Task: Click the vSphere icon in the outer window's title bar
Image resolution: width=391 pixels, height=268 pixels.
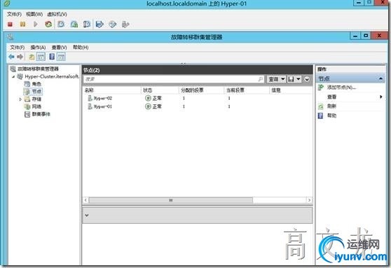Action: [7, 3]
